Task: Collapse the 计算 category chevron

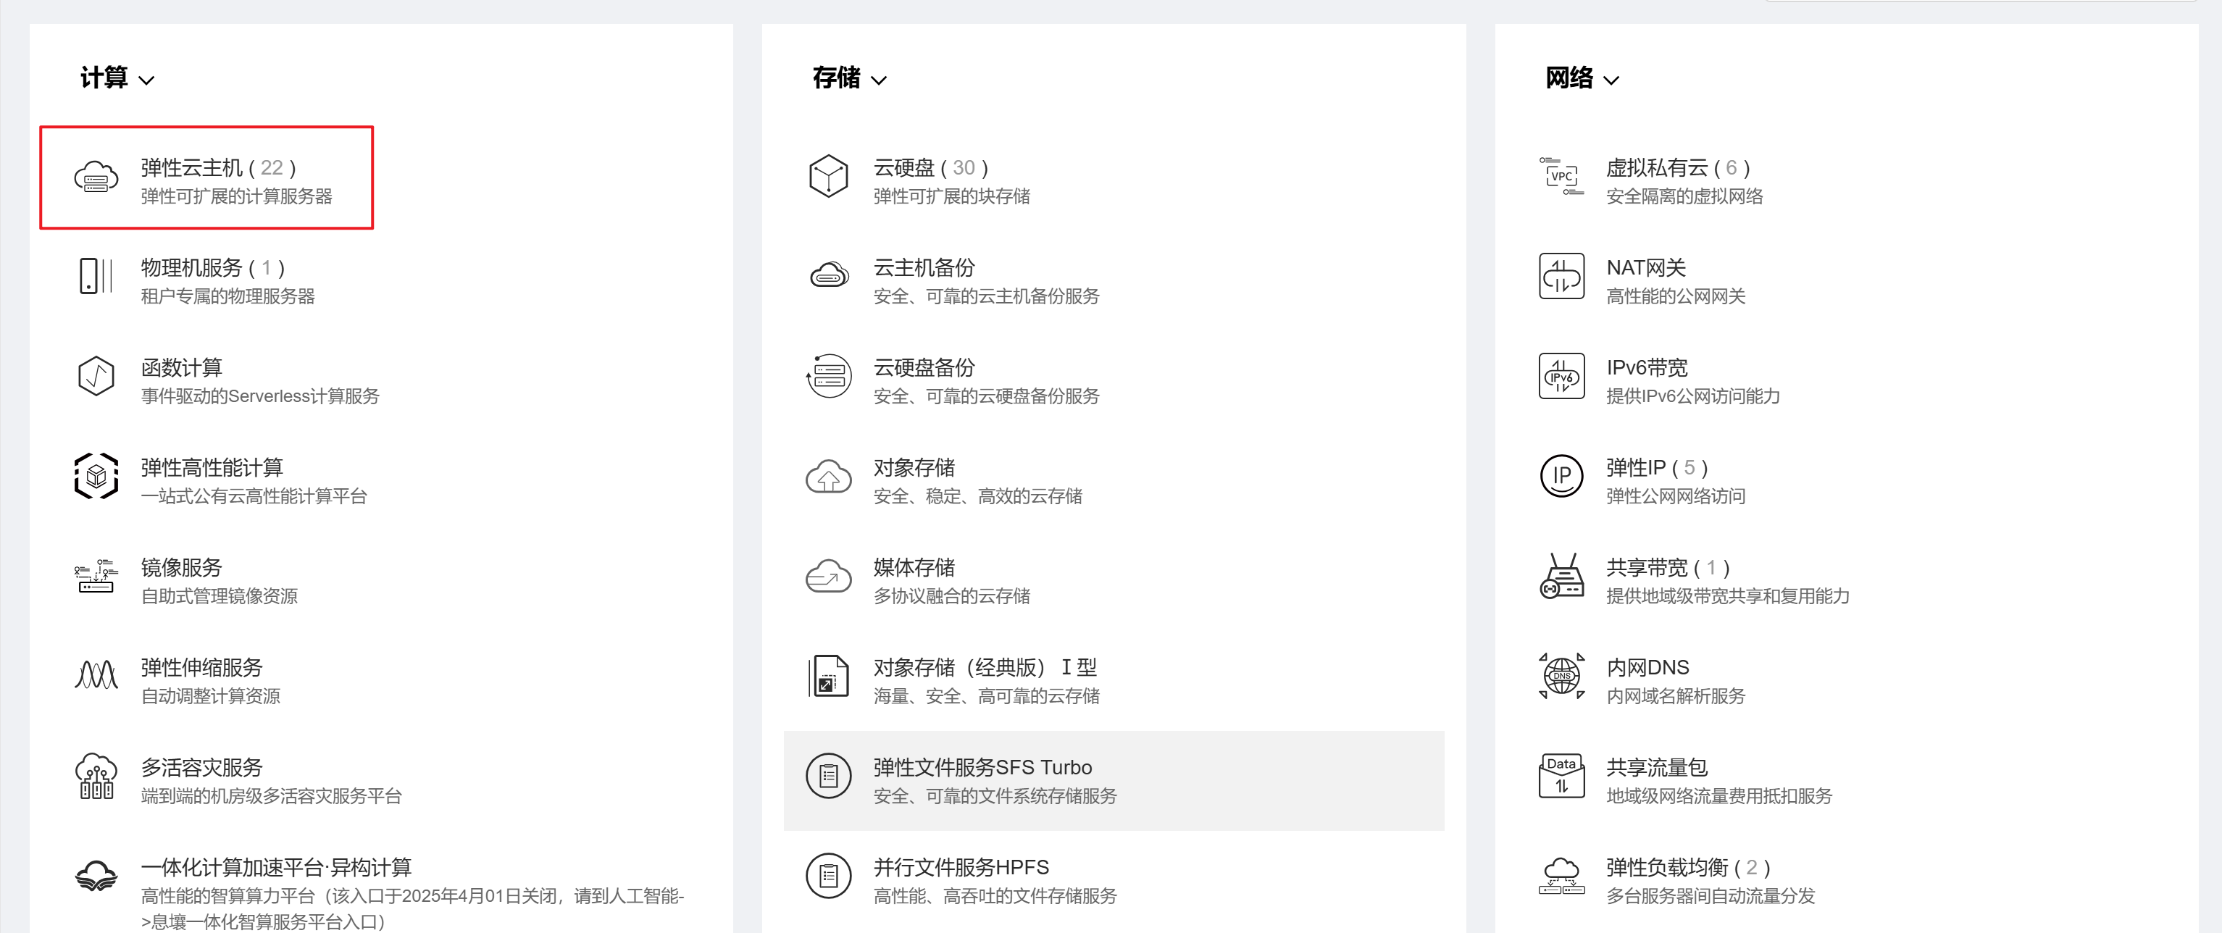Action: tap(146, 80)
